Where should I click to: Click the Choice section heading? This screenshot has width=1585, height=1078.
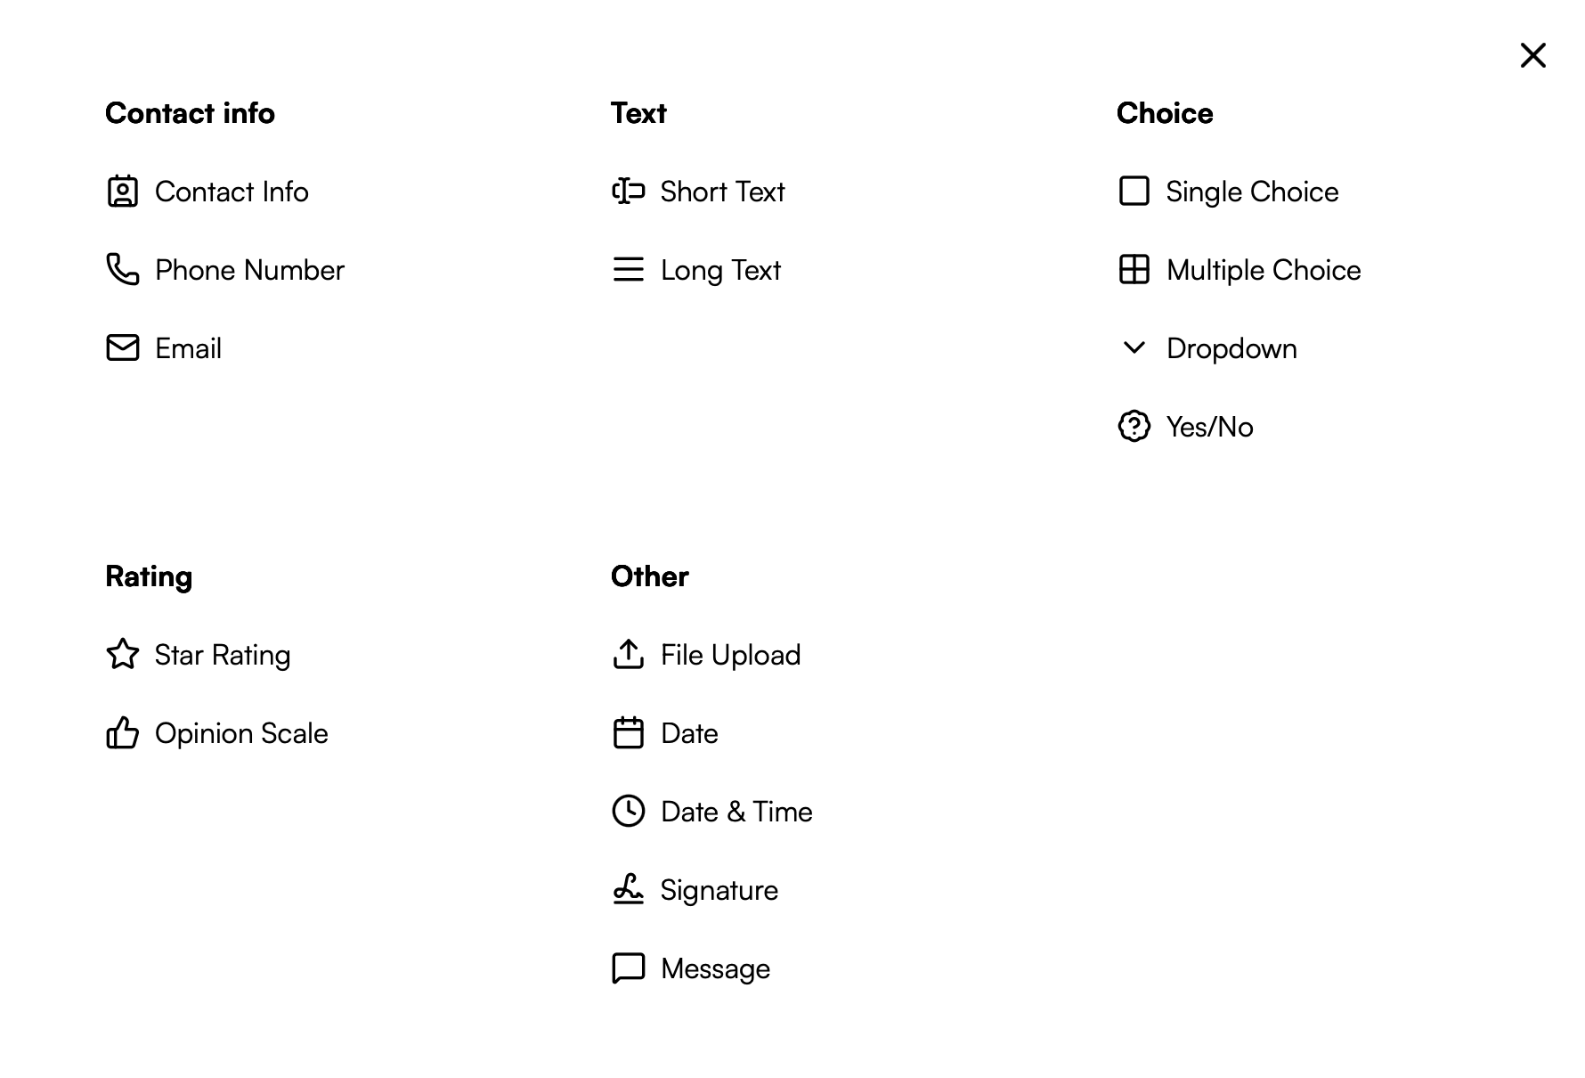click(1164, 112)
